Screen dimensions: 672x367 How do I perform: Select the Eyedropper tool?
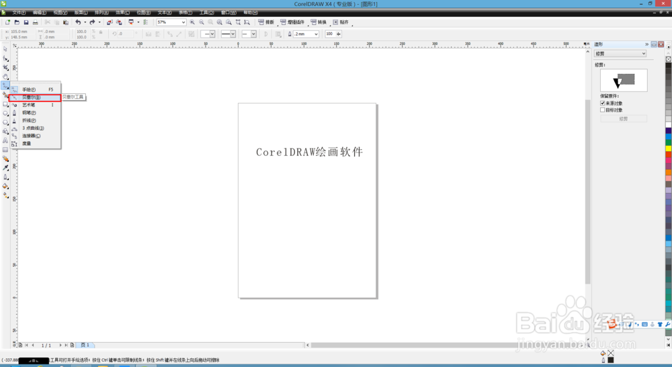pos(5,167)
